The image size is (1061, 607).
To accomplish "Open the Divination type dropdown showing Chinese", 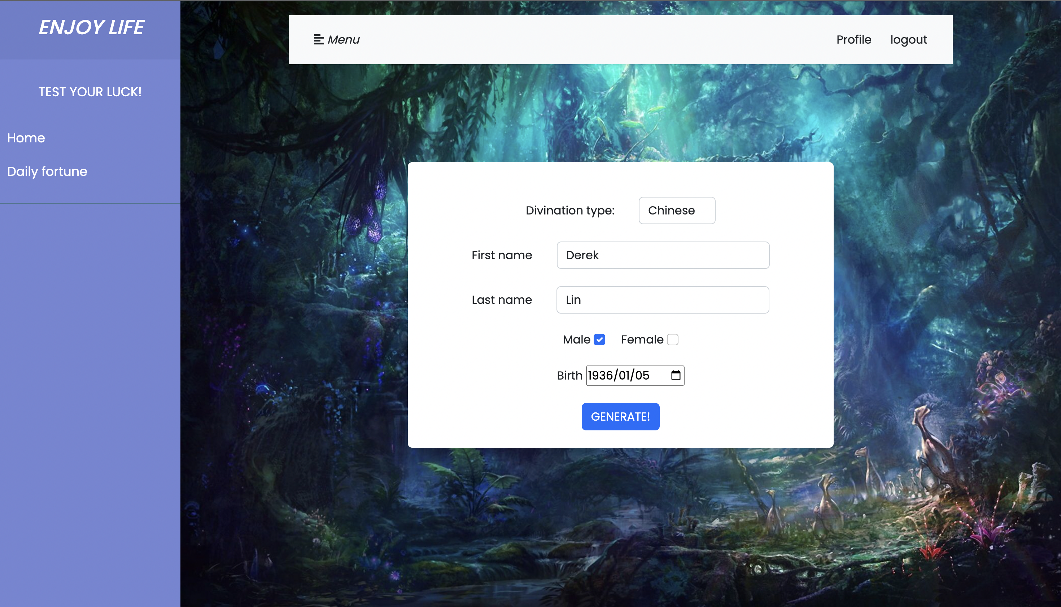I will click(677, 211).
